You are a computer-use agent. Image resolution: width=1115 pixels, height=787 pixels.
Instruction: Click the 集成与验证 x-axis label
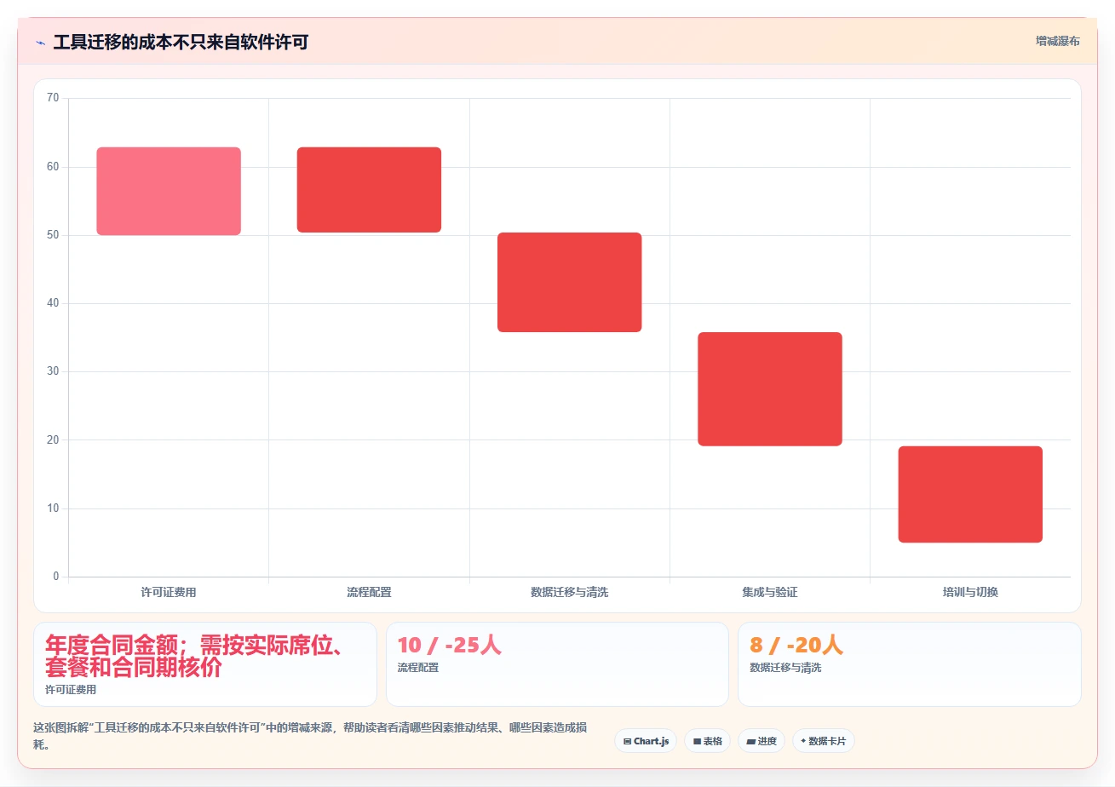770,592
